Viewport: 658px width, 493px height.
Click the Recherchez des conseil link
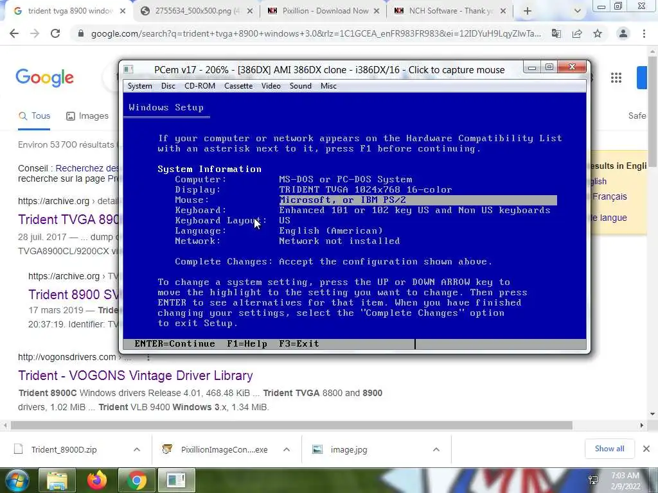point(87,168)
